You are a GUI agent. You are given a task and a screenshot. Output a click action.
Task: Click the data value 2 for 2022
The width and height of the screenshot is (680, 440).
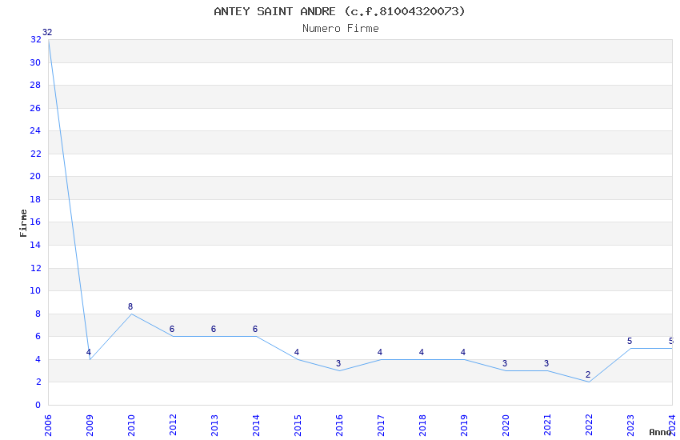click(x=588, y=374)
